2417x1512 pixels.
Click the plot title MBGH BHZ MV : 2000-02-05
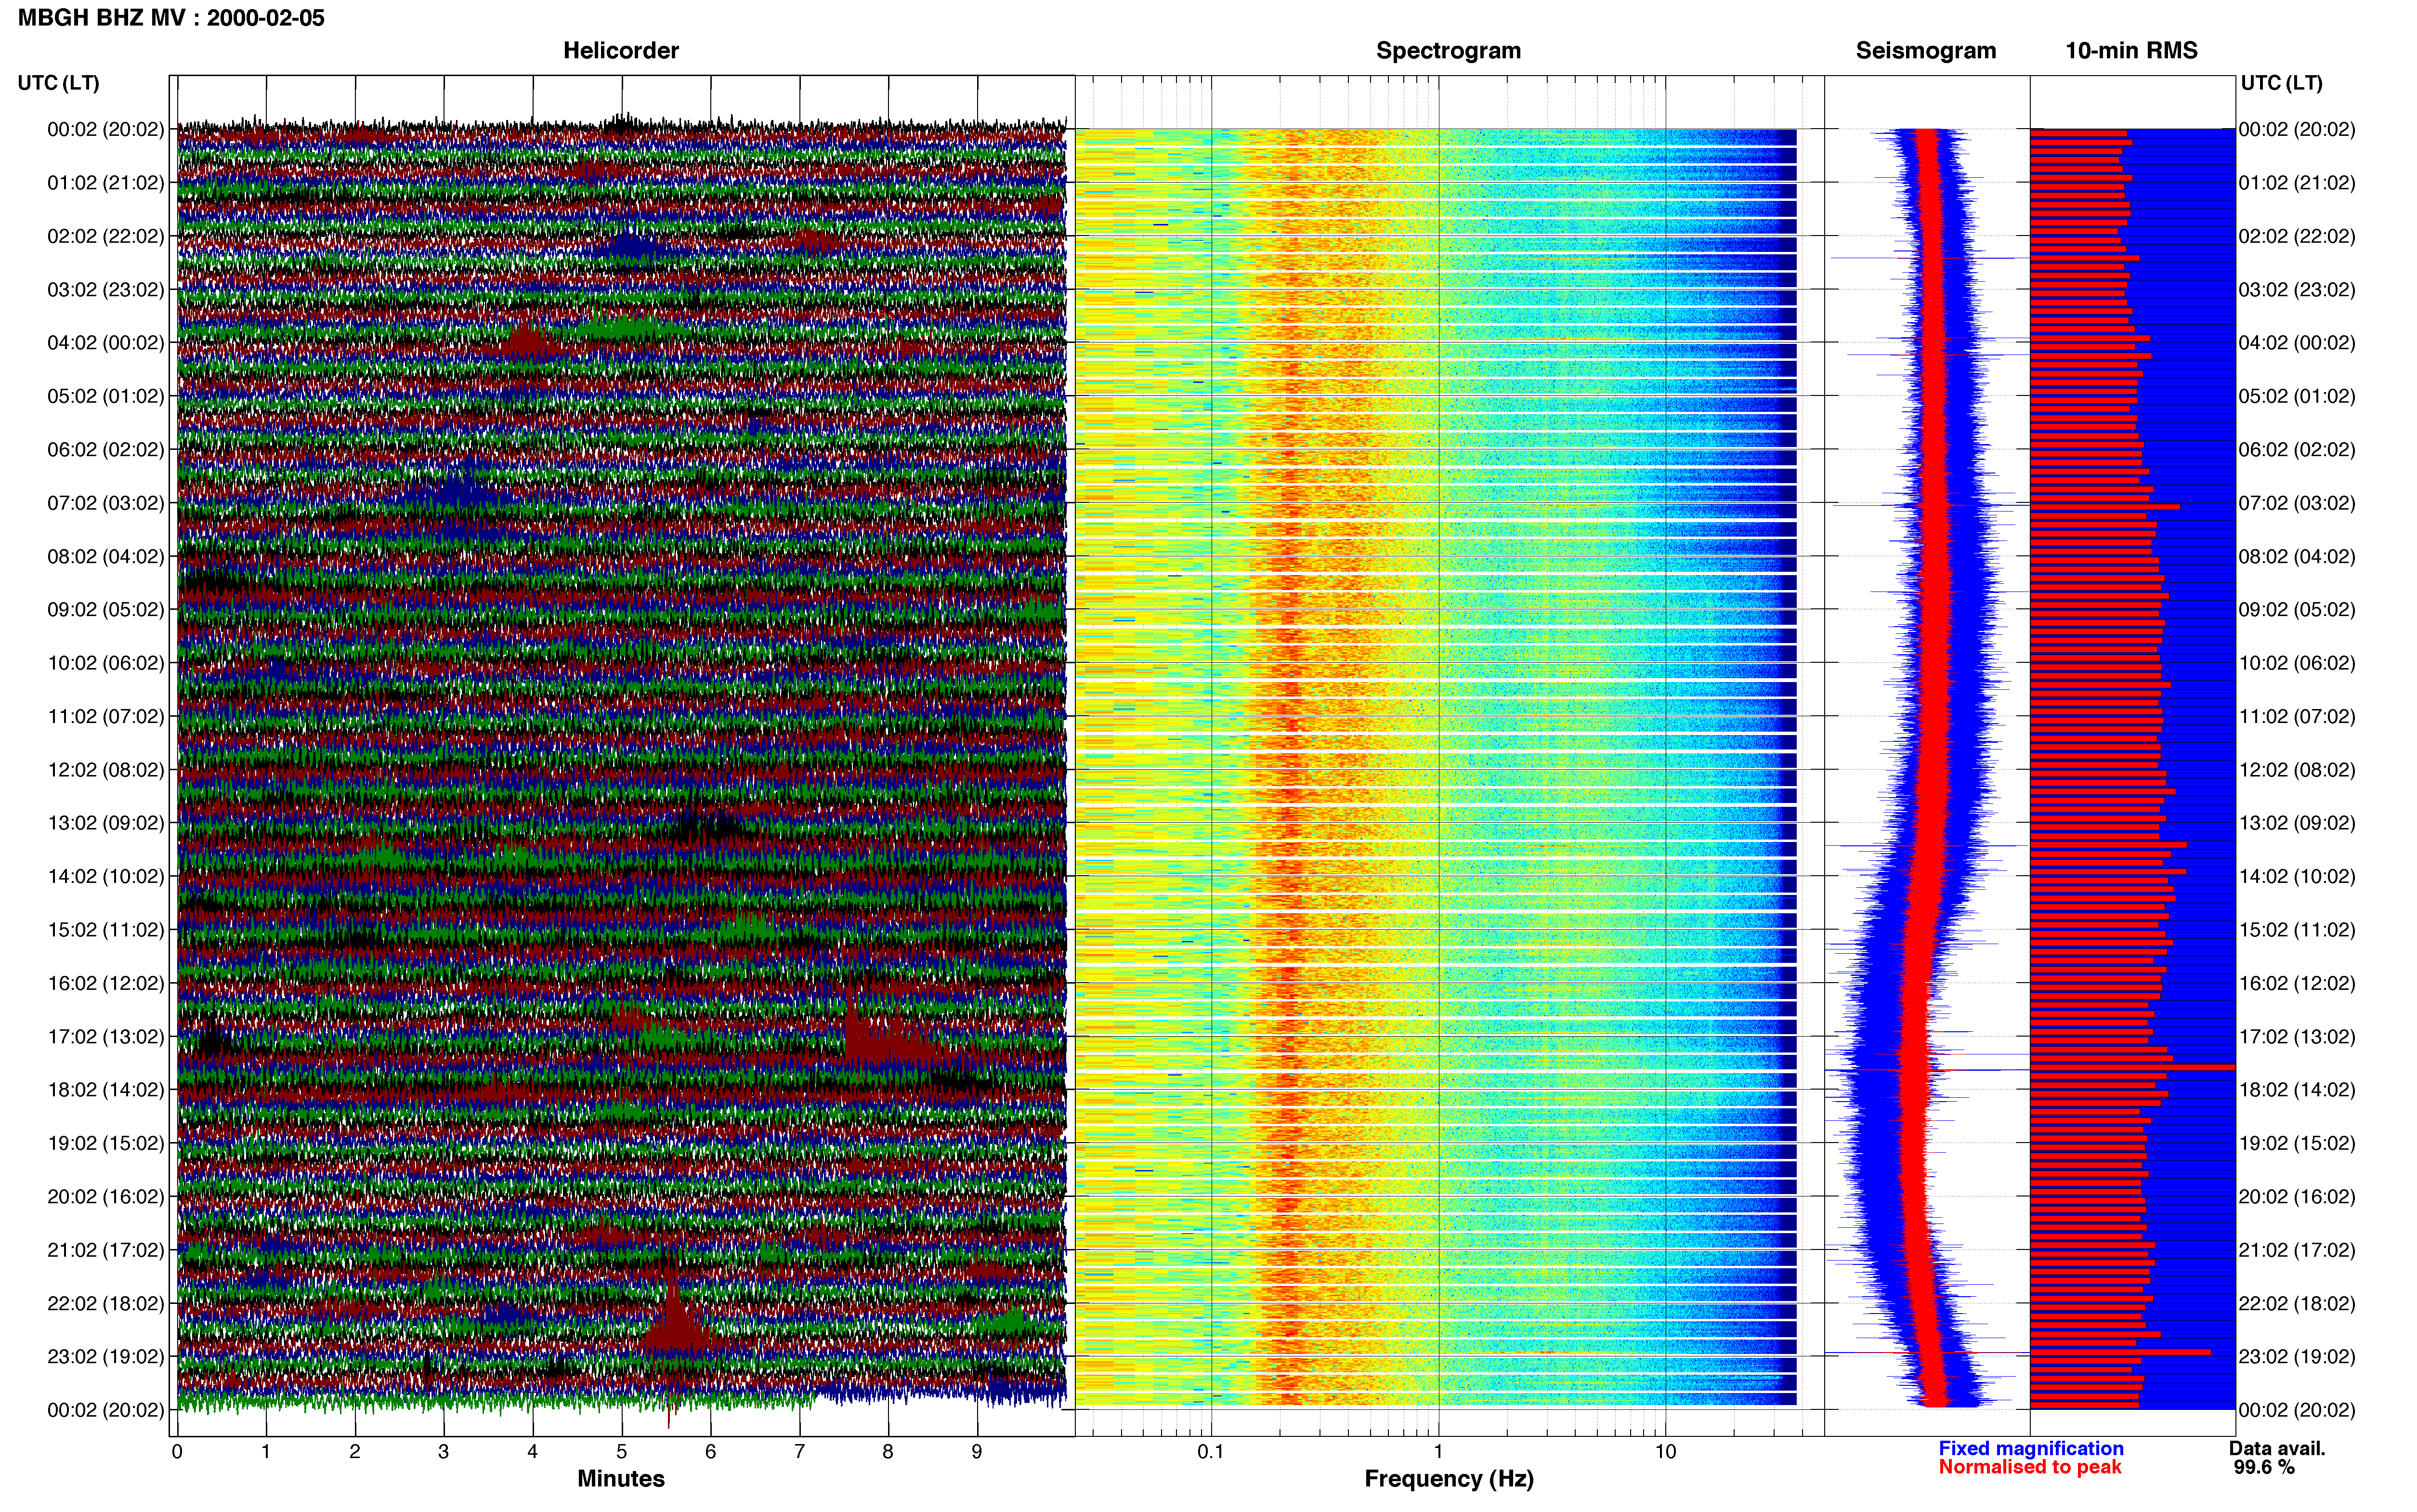coord(171,18)
